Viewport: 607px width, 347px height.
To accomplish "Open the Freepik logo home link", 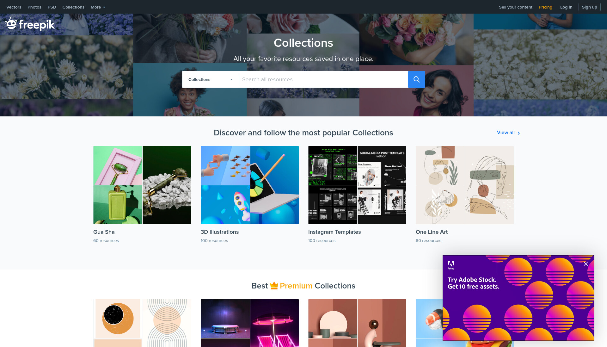I will coord(30,24).
